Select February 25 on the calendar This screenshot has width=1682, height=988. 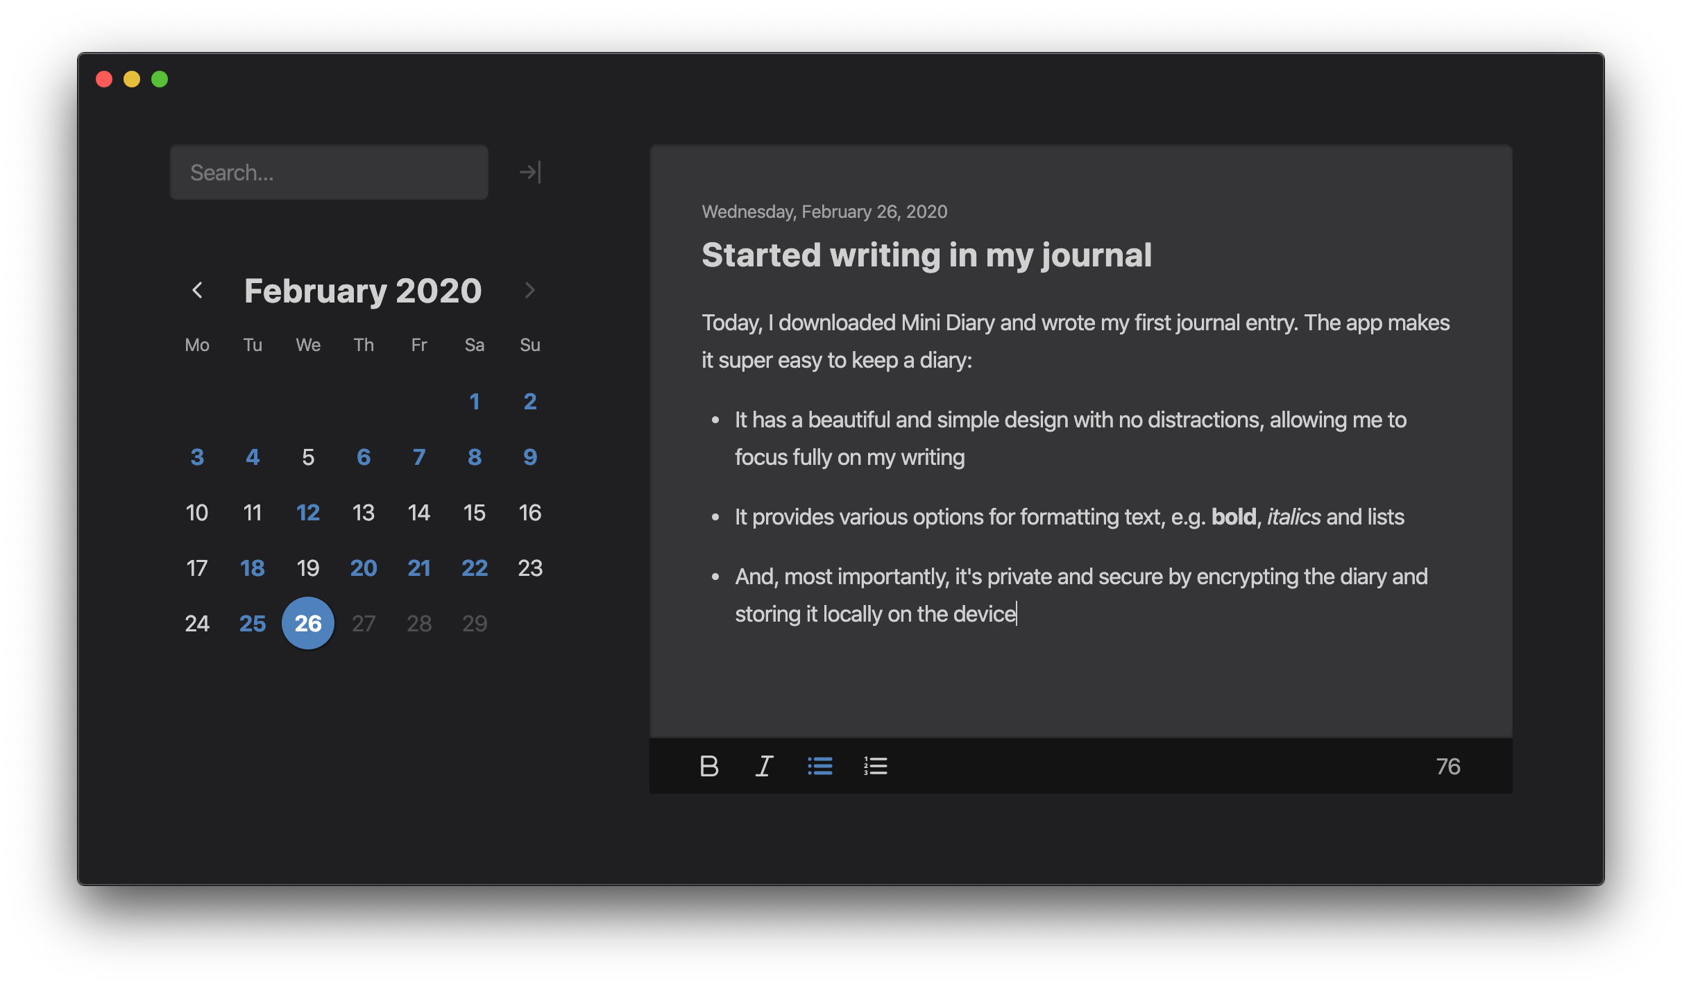click(x=250, y=622)
